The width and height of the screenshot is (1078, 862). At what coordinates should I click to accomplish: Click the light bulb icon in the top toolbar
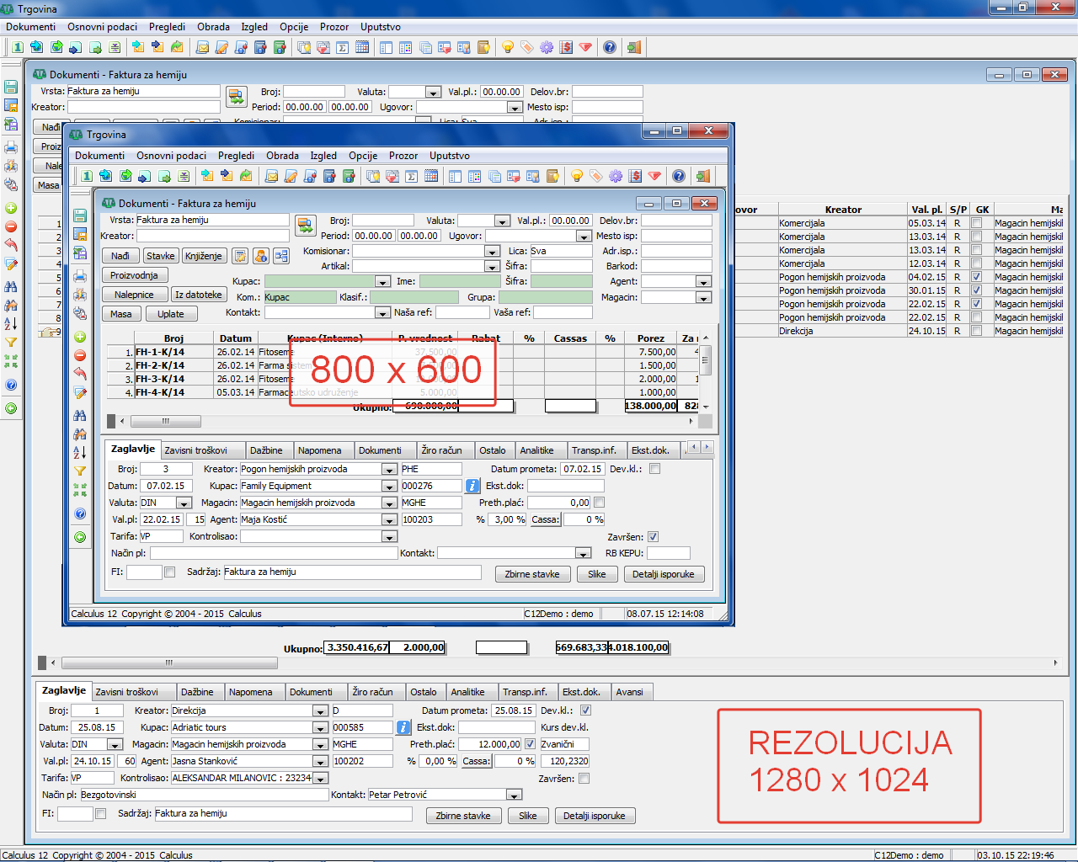coord(507,47)
